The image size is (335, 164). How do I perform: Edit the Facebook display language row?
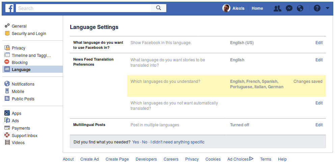(319, 43)
